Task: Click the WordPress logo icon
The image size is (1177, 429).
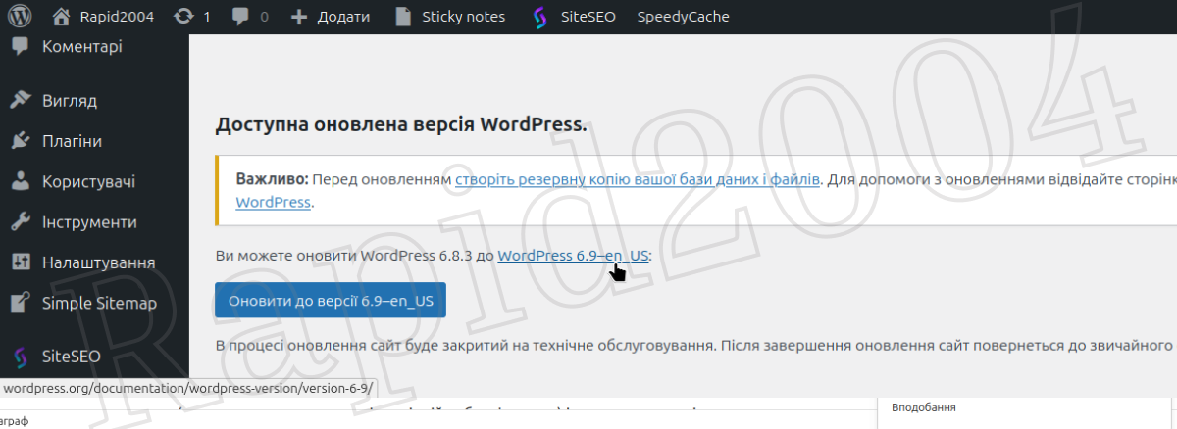Action: [x=20, y=17]
